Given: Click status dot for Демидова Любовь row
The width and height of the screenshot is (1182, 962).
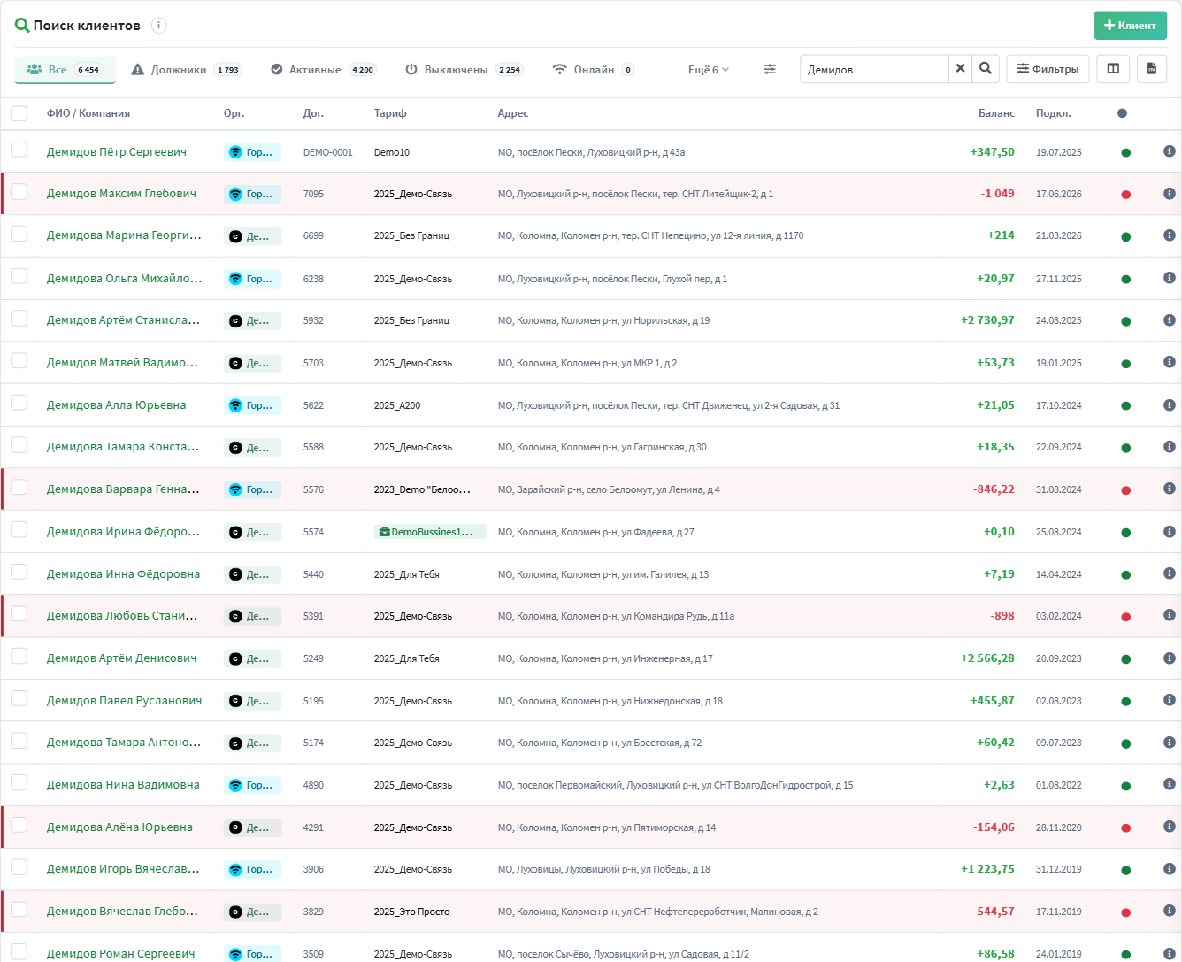Looking at the screenshot, I should tap(1126, 617).
